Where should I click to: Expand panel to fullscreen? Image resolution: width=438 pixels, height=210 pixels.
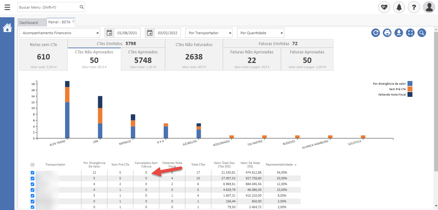pyautogui.click(x=410, y=33)
